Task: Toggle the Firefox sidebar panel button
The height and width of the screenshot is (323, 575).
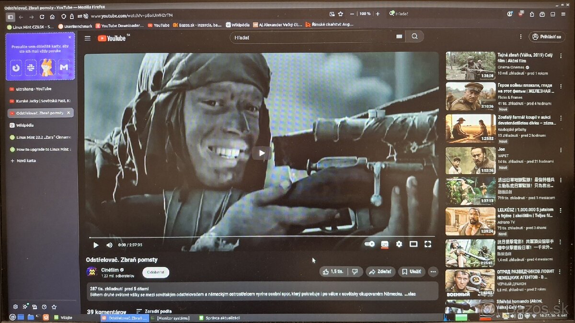Action: coord(10,17)
